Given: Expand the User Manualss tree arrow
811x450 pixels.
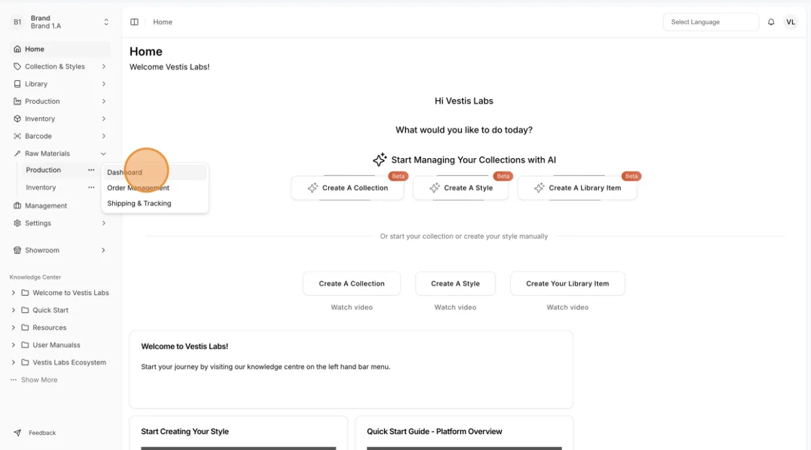Looking at the screenshot, I should tap(13, 345).
